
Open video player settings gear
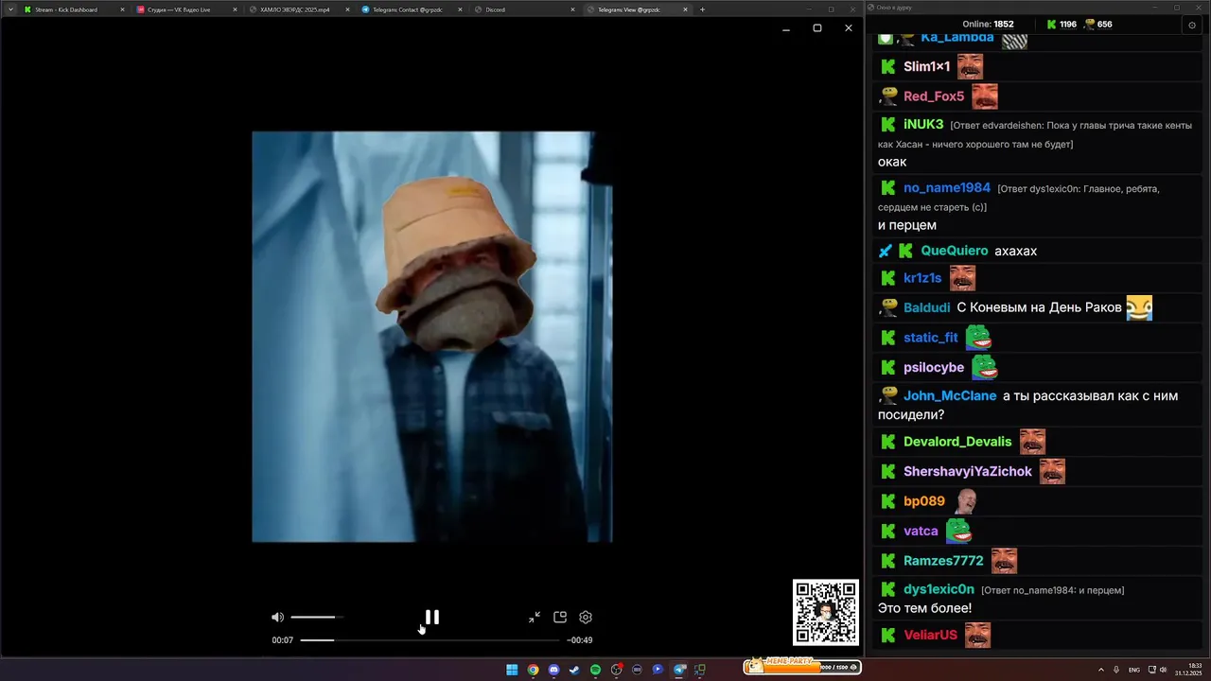coord(586,617)
